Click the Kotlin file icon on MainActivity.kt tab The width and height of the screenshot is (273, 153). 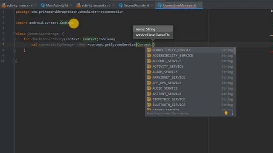point(43,6)
